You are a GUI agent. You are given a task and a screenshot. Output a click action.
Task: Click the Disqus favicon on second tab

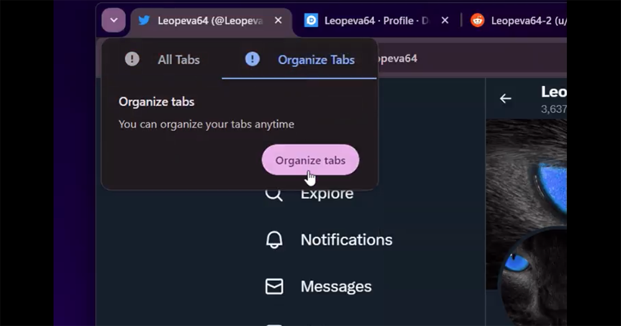point(311,20)
